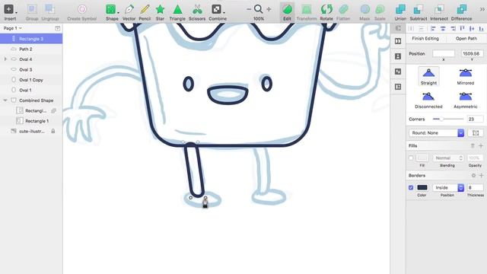Zoom out with the minus button
487x274 pixels.
pos(249,9)
